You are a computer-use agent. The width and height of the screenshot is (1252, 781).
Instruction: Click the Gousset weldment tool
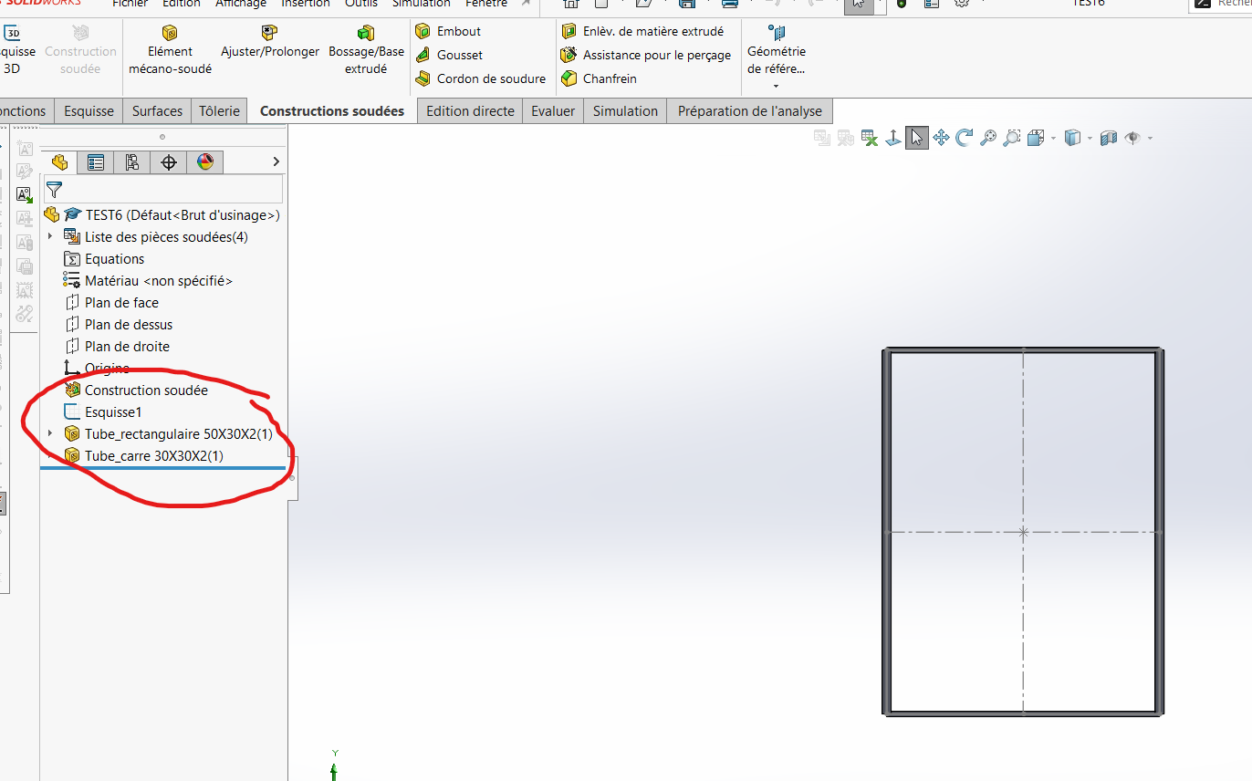click(449, 55)
